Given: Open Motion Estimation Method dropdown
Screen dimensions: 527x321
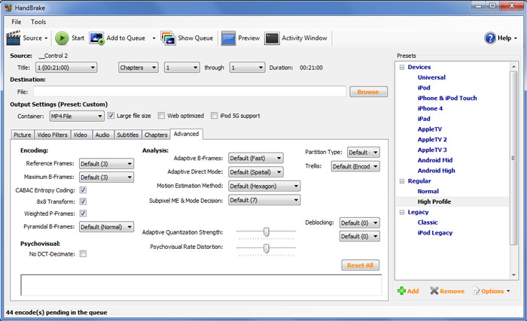Looking at the screenshot, I should pos(264,186).
